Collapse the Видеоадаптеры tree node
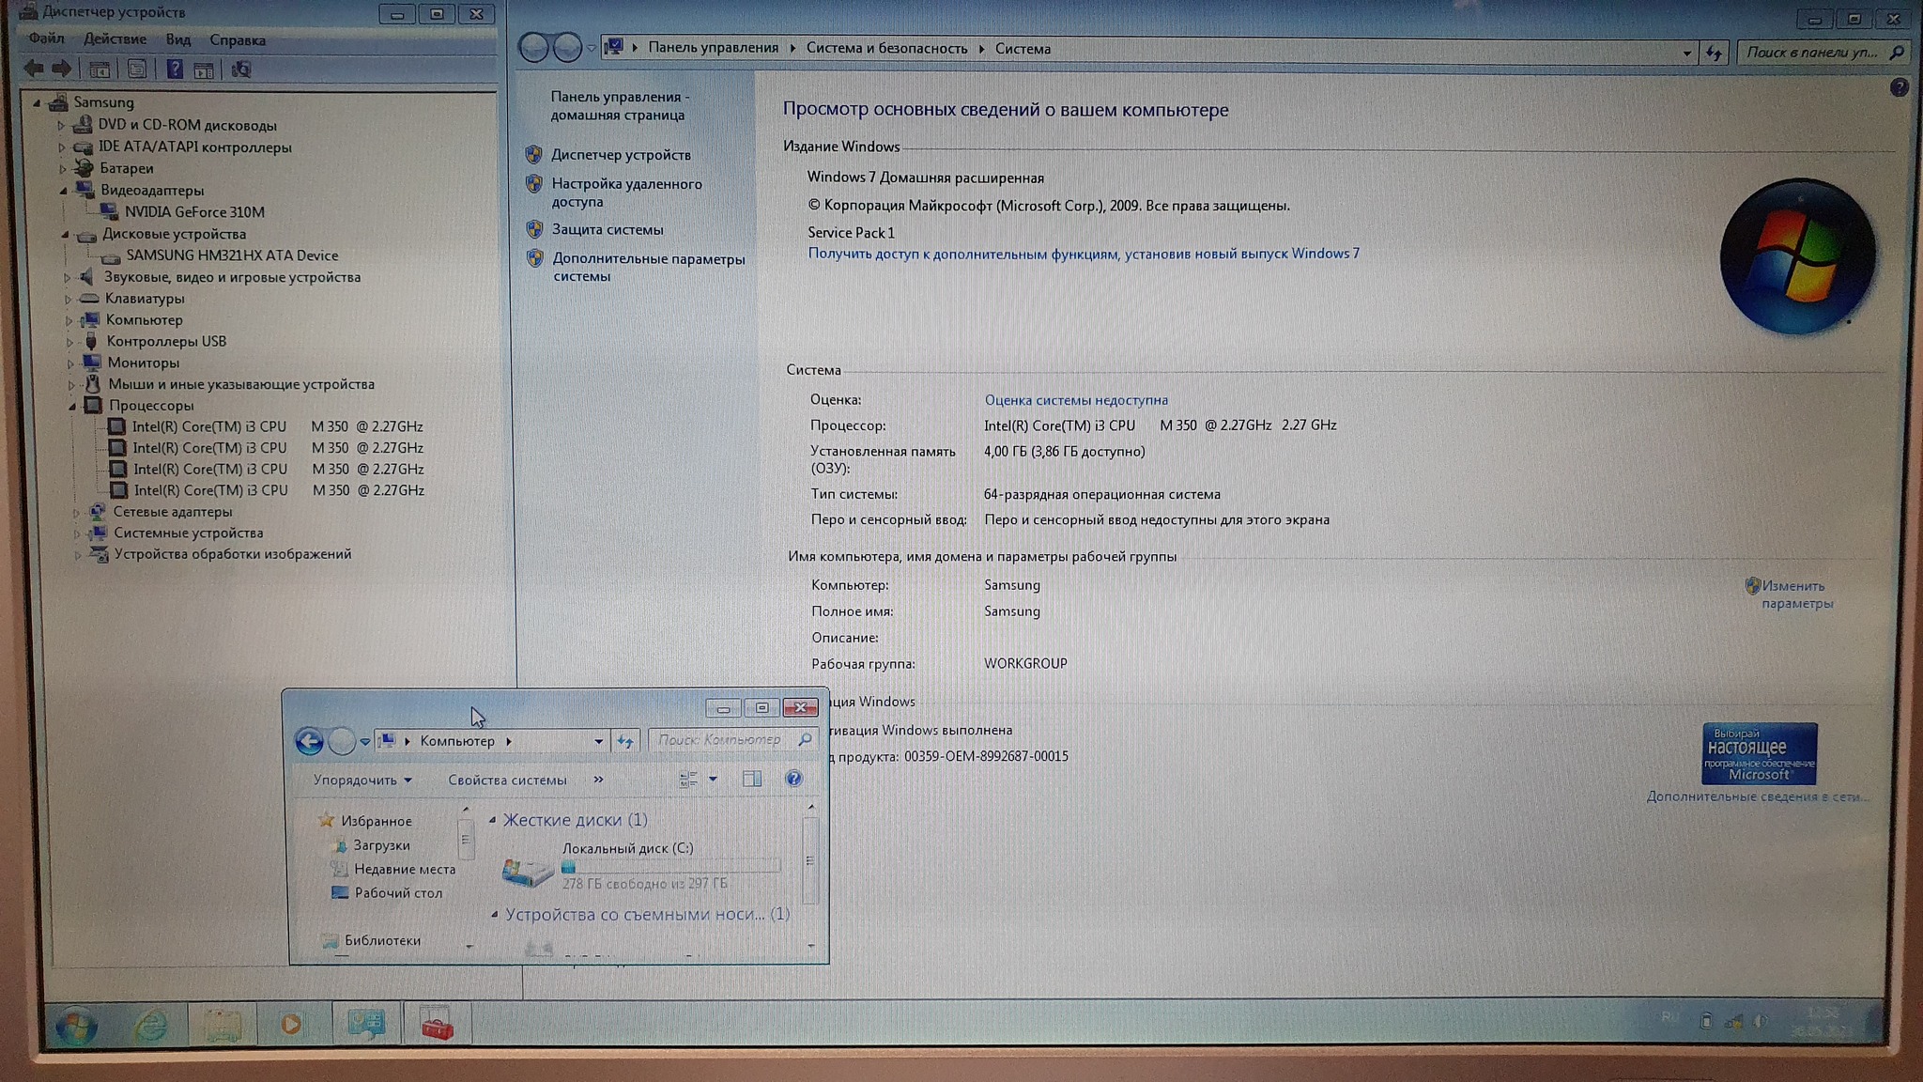The height and width of the screenshot is (1082, 1923). click(64, 191)
